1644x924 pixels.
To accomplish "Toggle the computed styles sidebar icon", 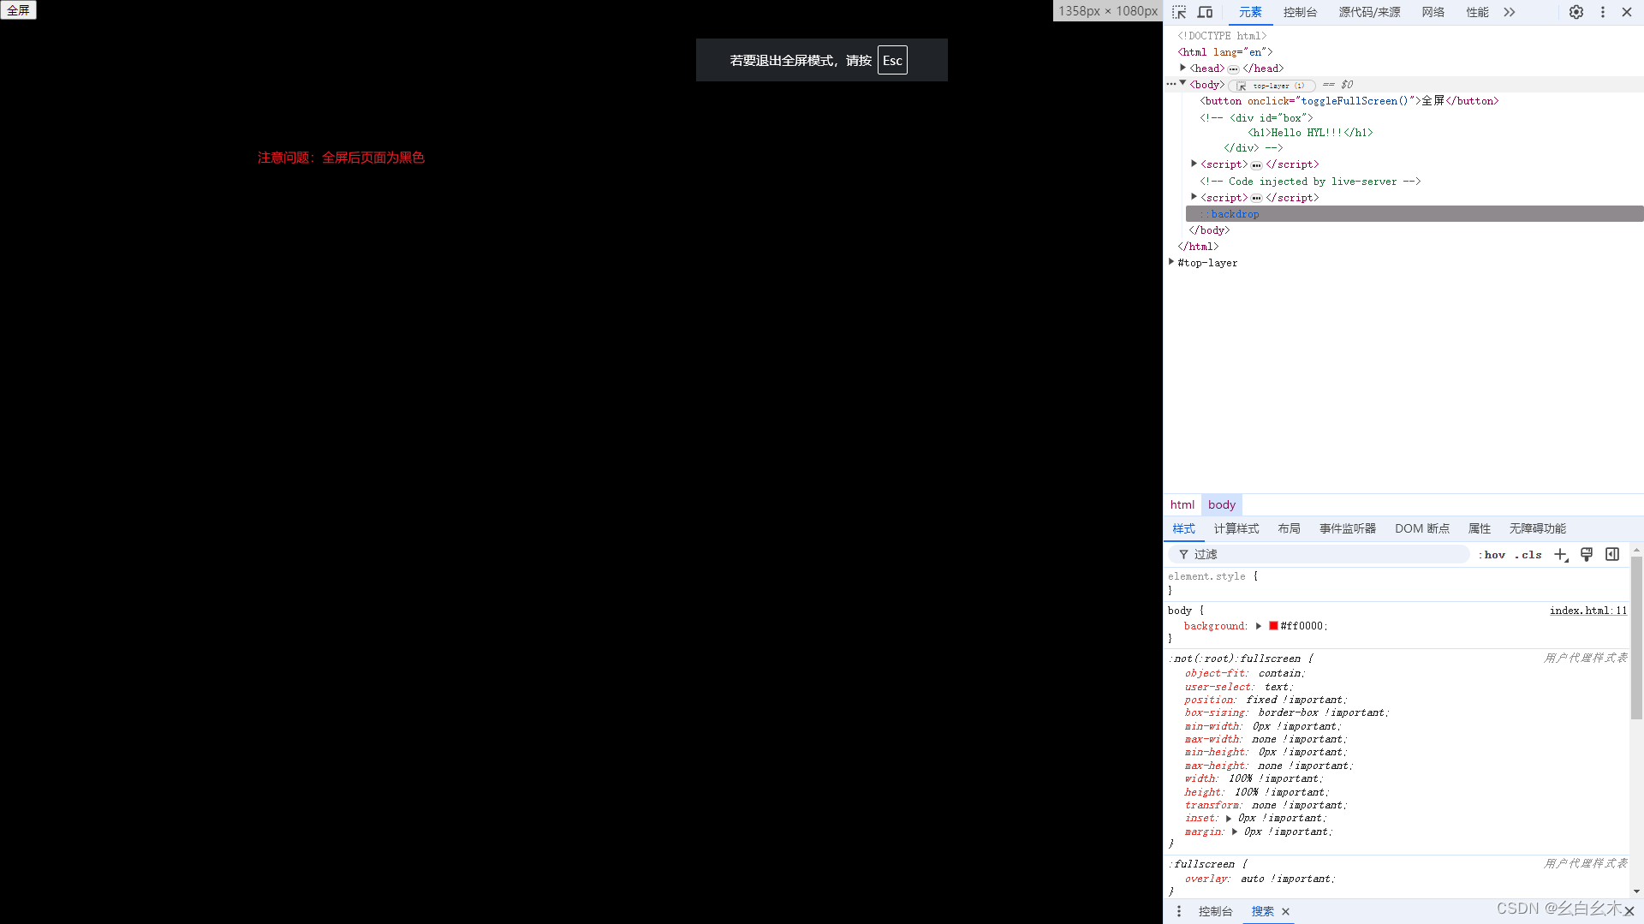I will [x=1612, y=555].
